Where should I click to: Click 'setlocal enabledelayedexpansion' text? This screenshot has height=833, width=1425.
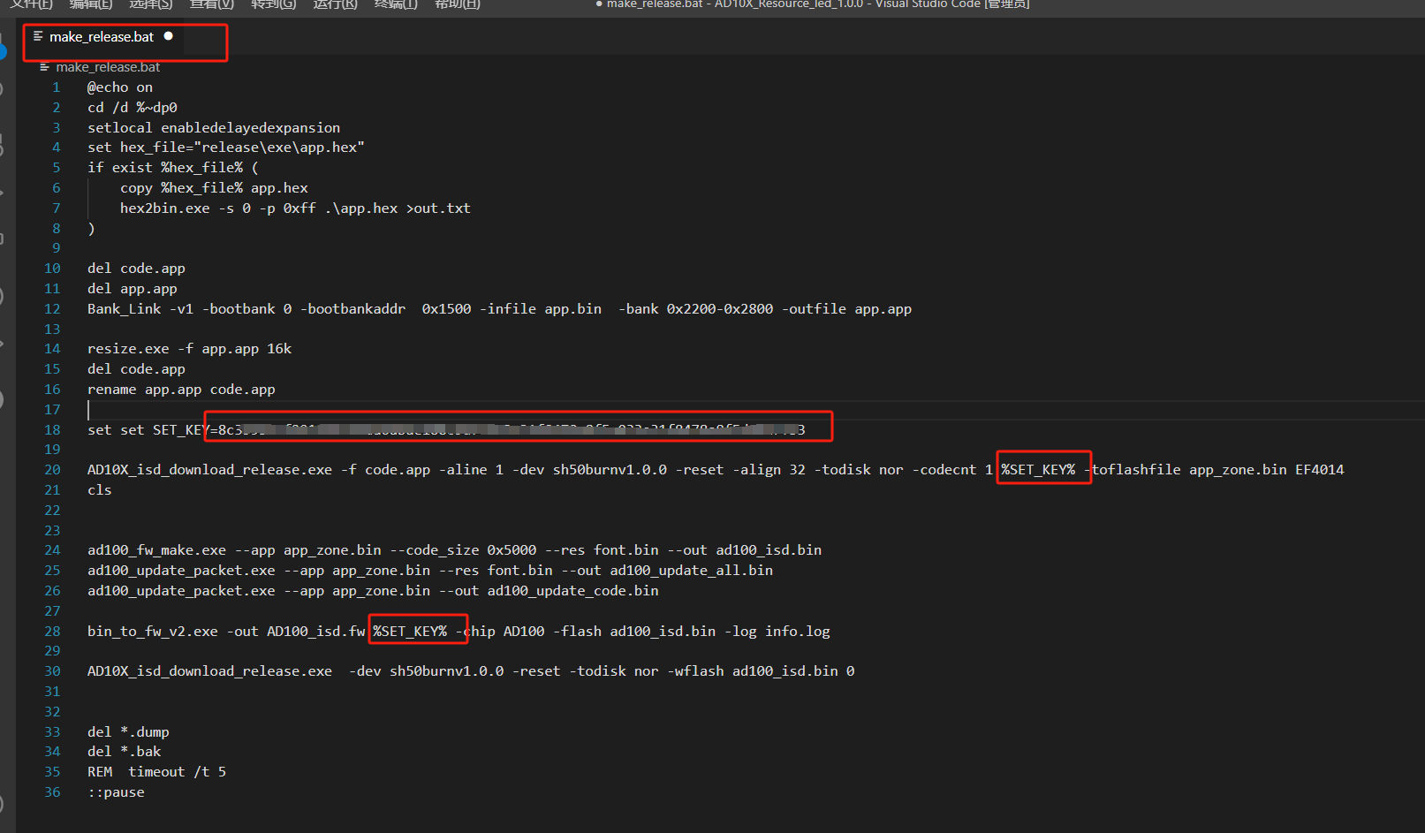click(x=214, y=128)
